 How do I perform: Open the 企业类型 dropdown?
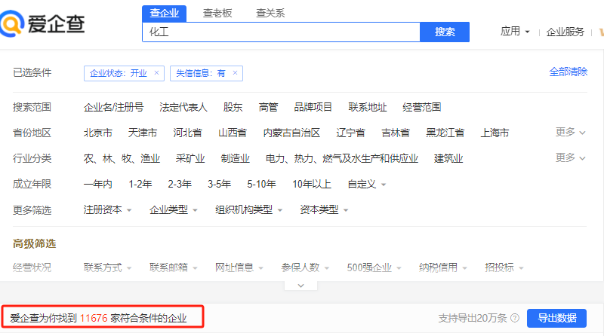[x=173, y=210]
